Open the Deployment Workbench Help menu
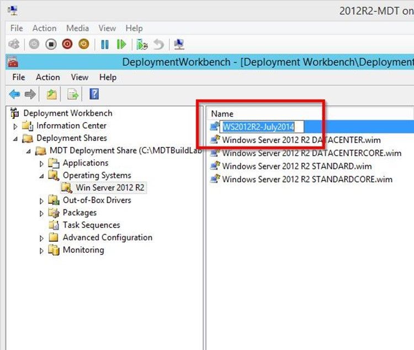This screenshot has width=414, height=350. tap(108, 77)
